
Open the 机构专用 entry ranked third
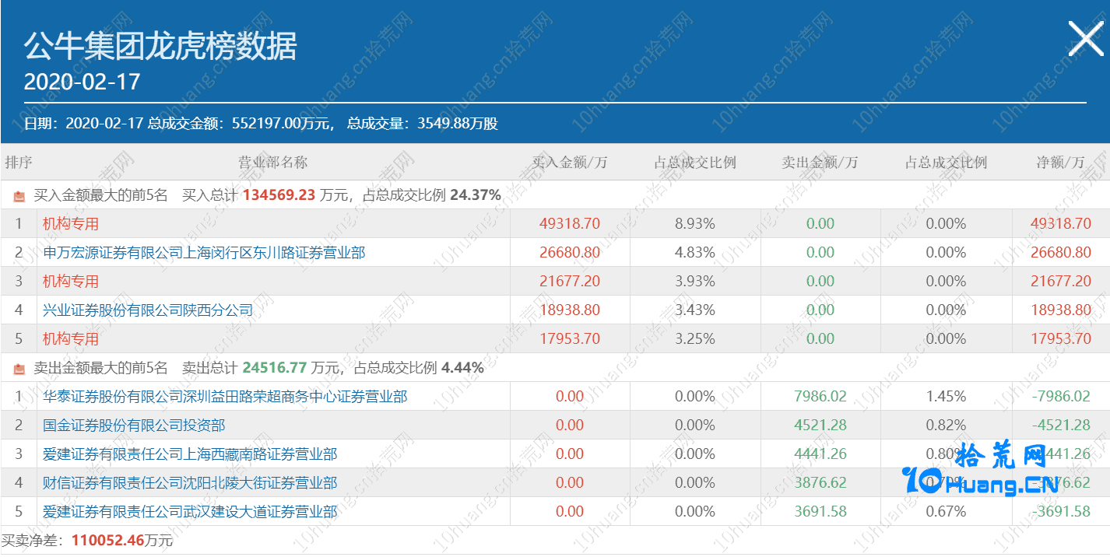(x=71, y=282)
